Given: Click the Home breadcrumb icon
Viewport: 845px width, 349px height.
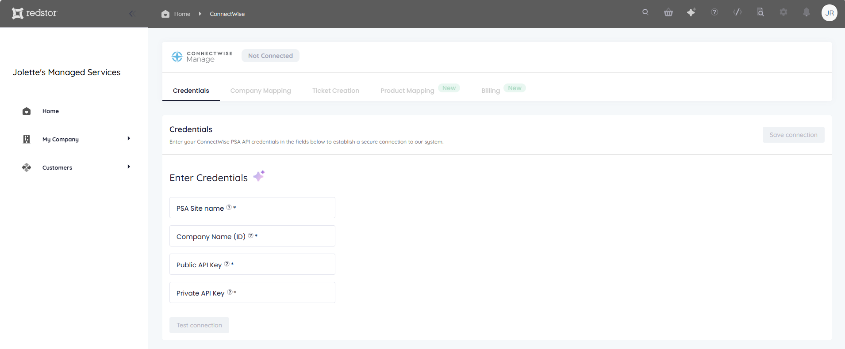Looking at the screenshot, I should 165,14.
